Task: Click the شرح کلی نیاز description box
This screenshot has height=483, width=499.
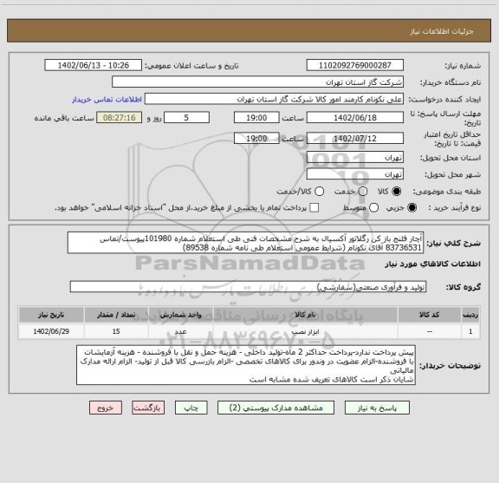Action: [x=246, y=243]
